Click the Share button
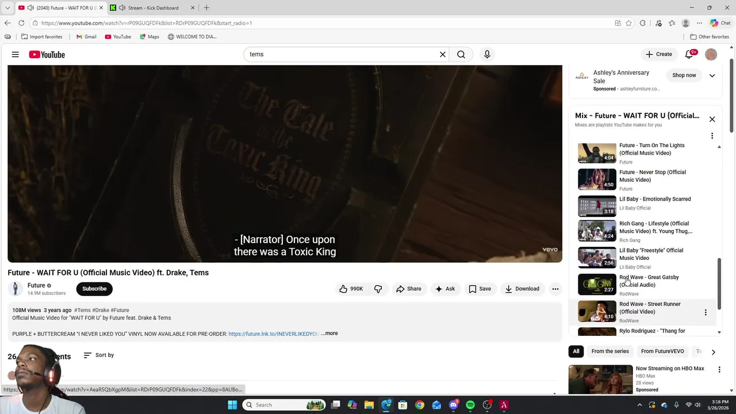The height and width of the screenshot is (414, 736). 409,289
